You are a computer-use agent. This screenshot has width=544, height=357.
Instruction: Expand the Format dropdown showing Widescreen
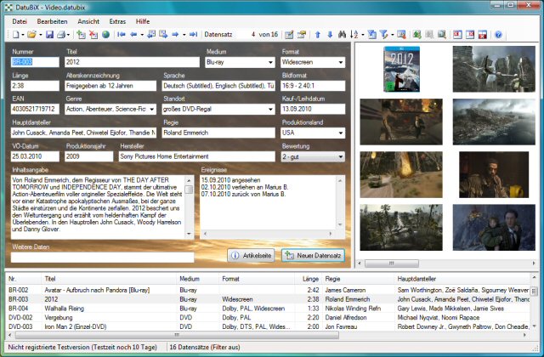(x=342, y=62)
